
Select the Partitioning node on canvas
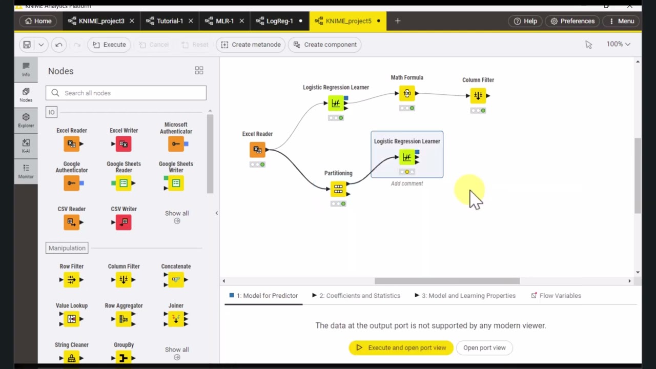click(338, 190)
